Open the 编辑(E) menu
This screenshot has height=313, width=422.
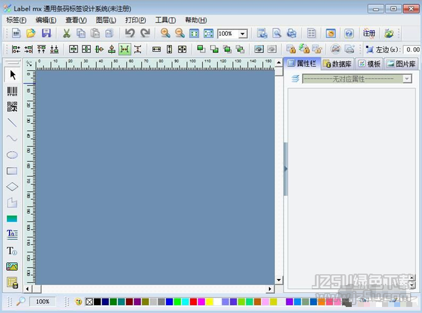tap(46, 20)
